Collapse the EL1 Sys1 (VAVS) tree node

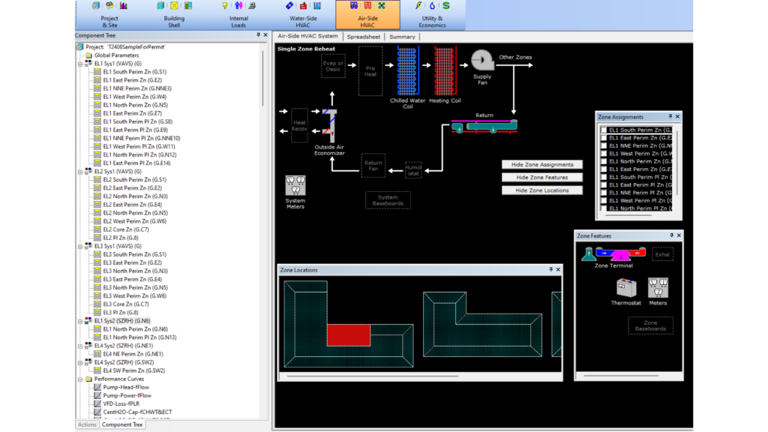79,64
